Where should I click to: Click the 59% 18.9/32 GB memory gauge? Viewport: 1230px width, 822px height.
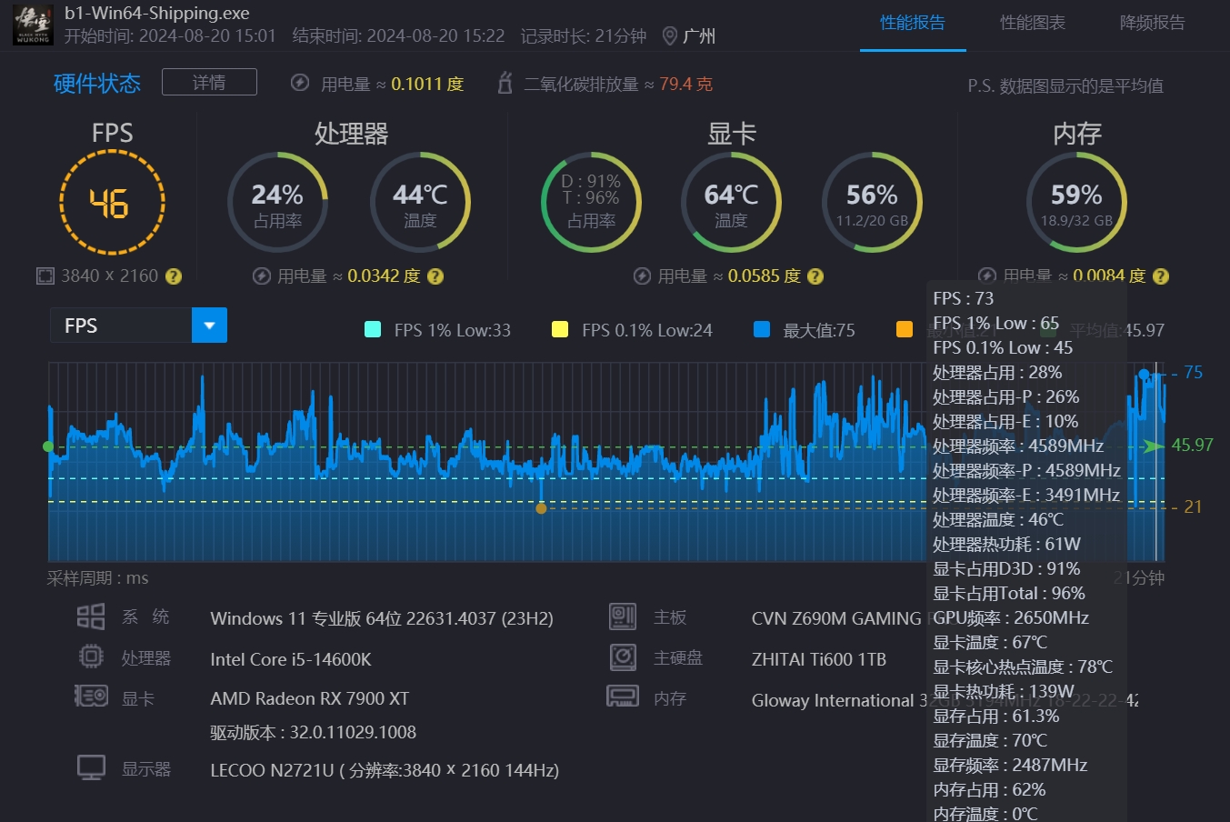1076,202
